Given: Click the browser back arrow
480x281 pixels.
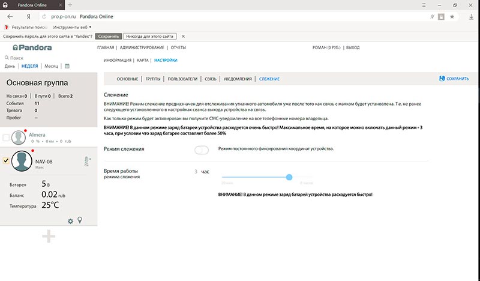Looking at the screenshot, I should coord(10,17).
